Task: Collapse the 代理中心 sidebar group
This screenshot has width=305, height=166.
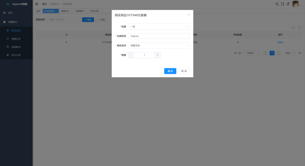Action: click(28, 22)
